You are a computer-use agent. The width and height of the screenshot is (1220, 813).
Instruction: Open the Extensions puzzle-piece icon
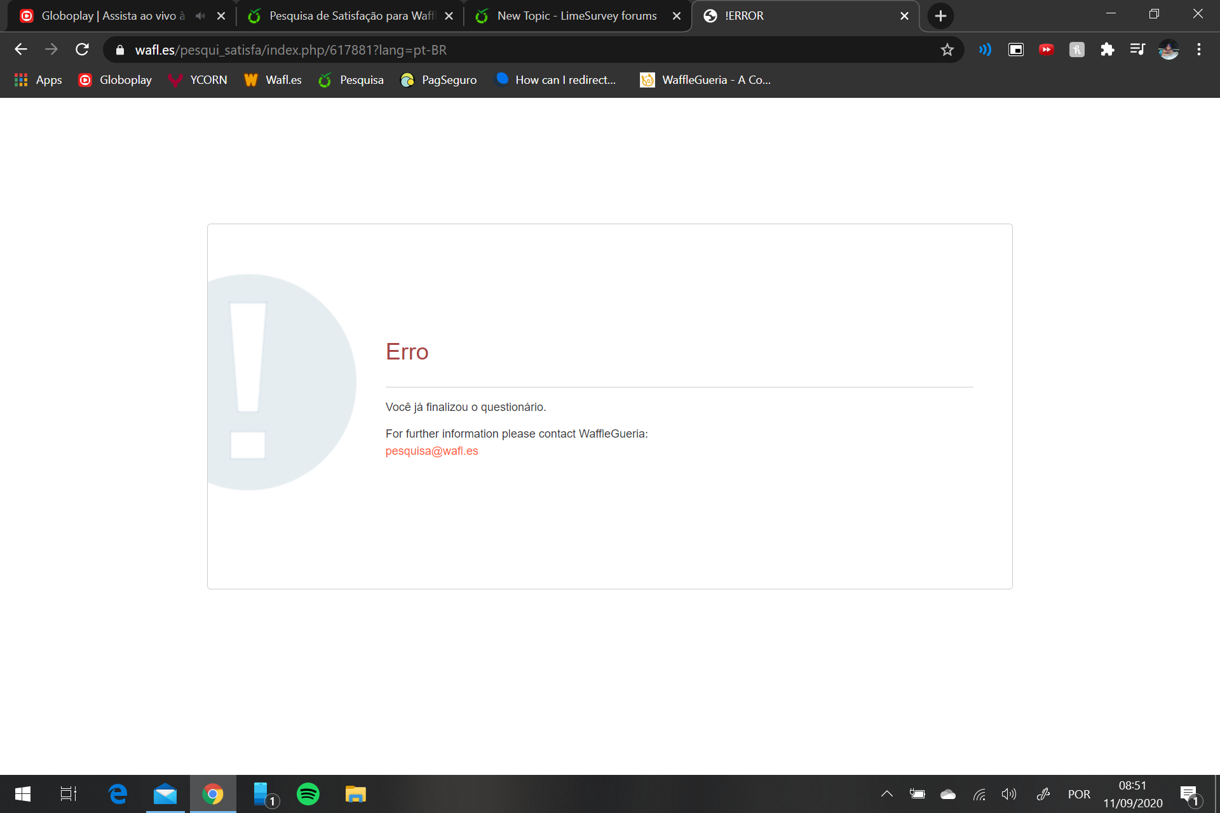1108,50
